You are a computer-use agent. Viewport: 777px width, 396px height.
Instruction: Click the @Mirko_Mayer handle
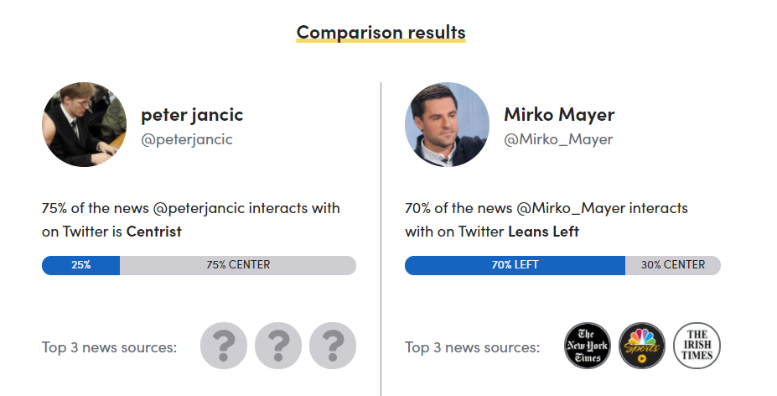coord(558,139)
